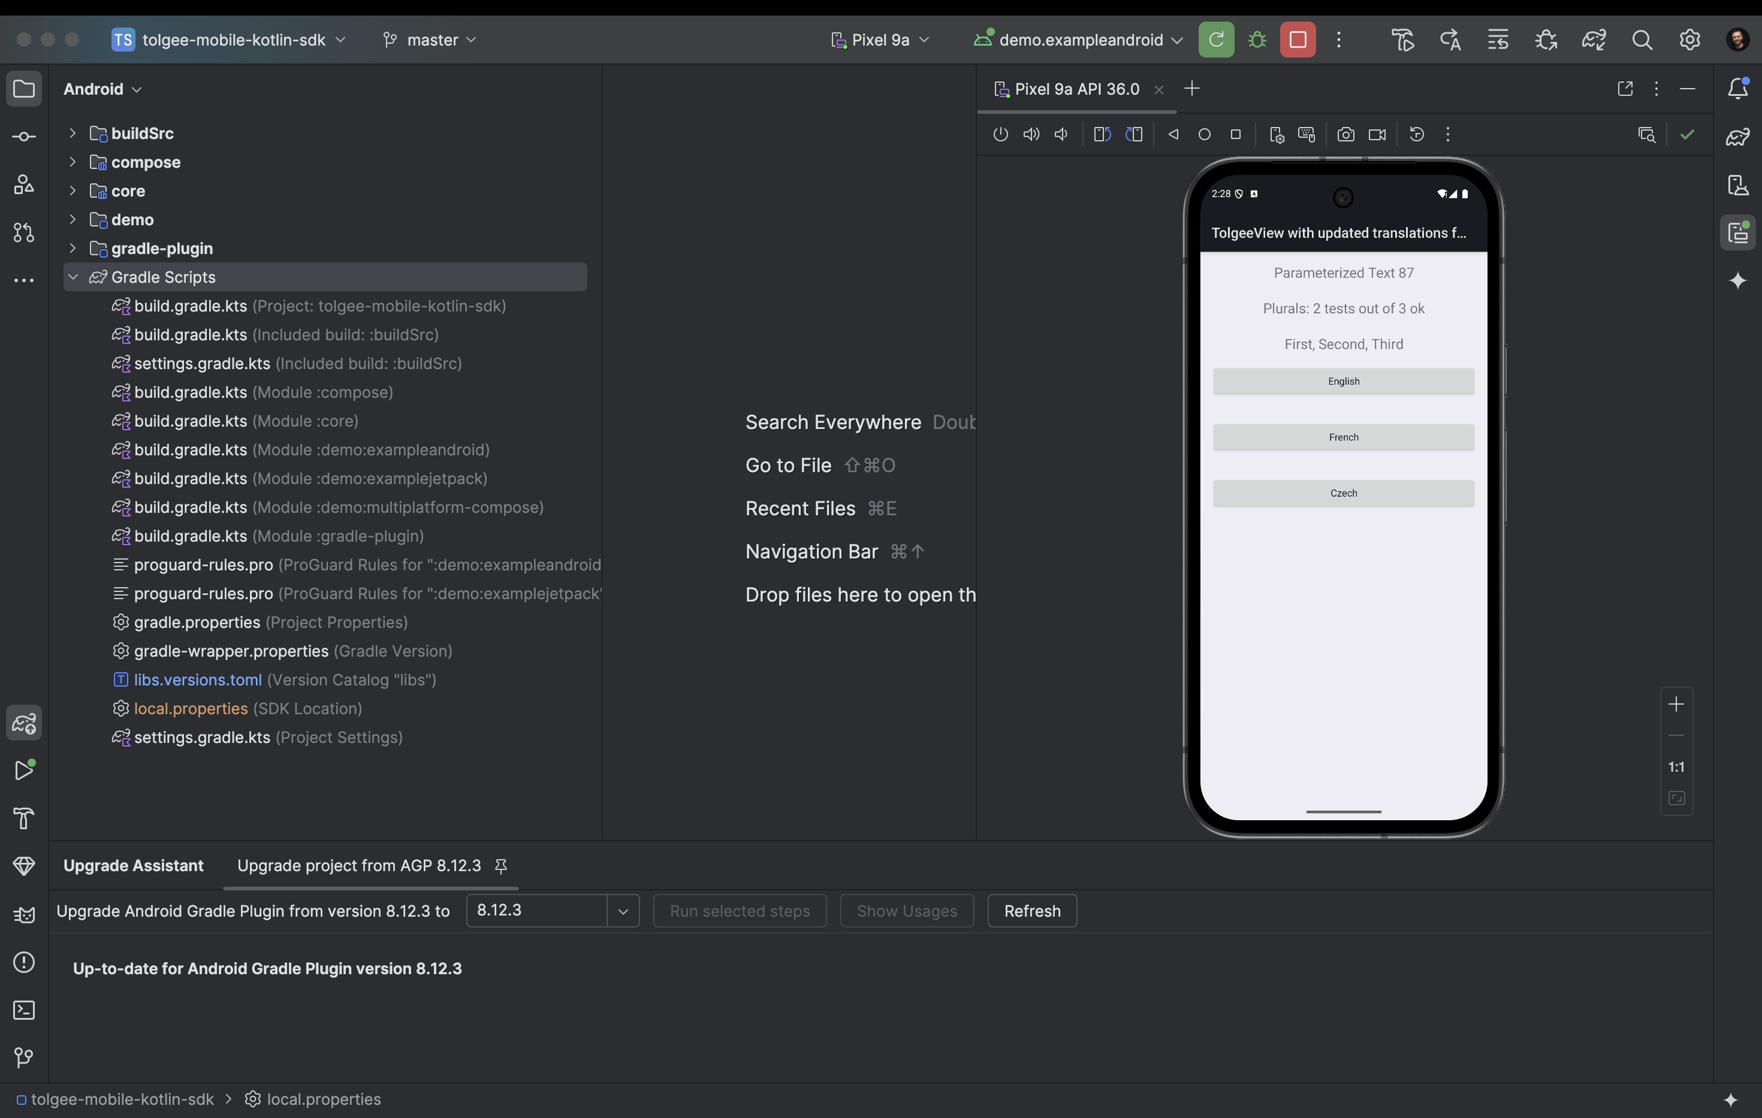Rotate the virtual device counterclockwise
Image resolution: width=1762 pixels, height=1118 pixels.
click(1102, 135)
